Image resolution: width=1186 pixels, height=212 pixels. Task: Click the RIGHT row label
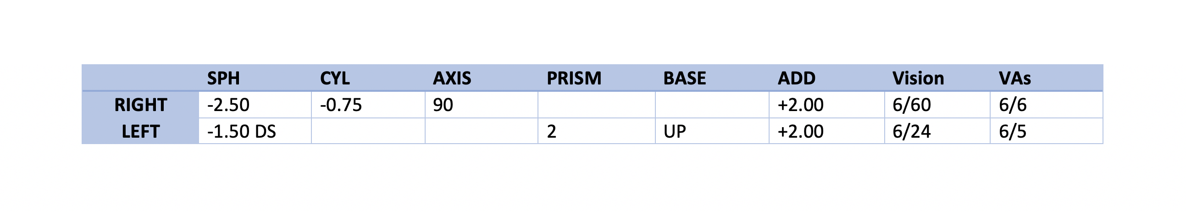pos(140,105)
